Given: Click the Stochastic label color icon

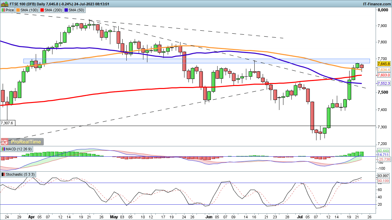Looking at the screenshot, I should coord(3,174).
